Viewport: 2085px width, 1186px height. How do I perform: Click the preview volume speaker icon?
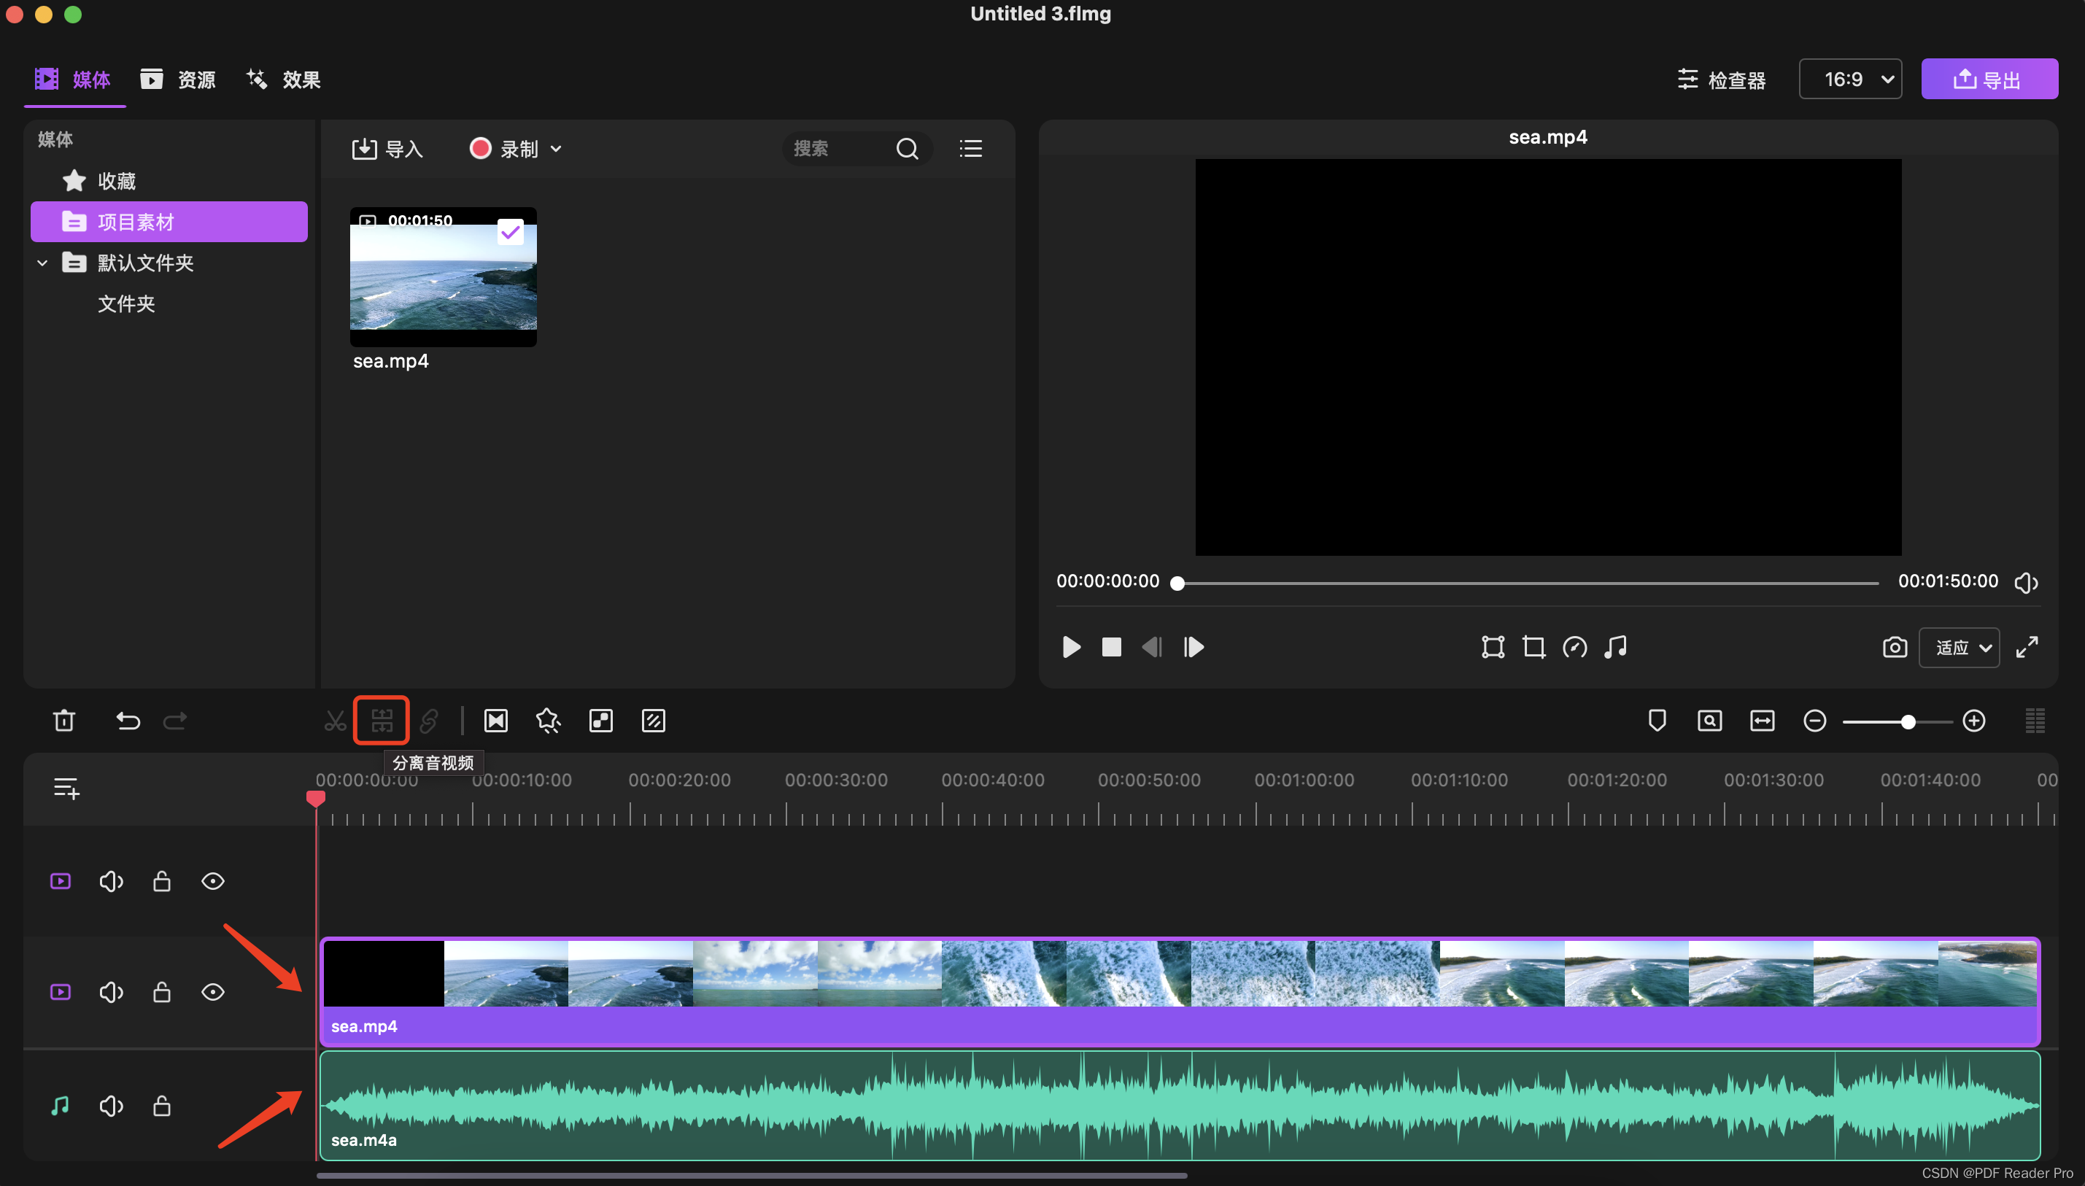coord(2027,582)
